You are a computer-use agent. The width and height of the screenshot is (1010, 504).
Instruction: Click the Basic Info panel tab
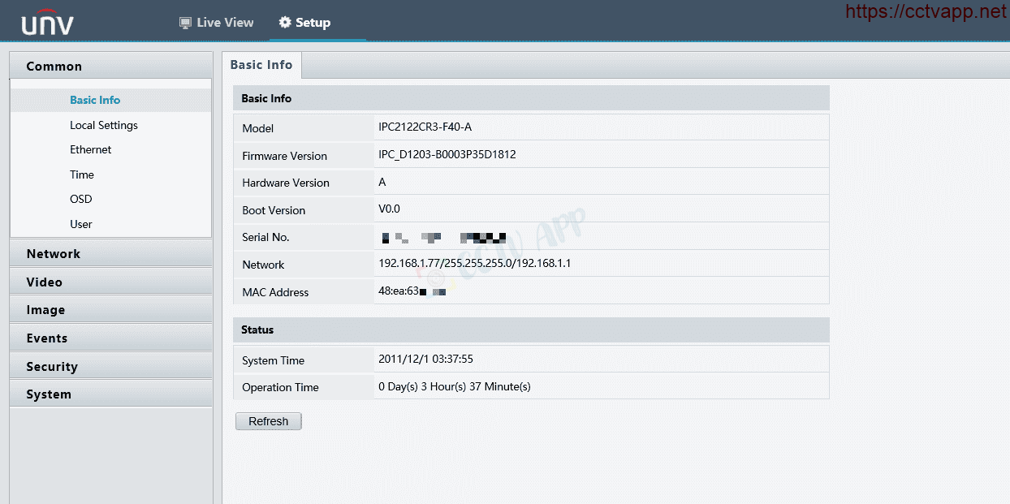tap(261, 65)
